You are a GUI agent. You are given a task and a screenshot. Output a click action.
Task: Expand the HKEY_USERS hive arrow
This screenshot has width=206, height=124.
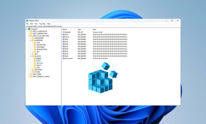click(29, 74)
